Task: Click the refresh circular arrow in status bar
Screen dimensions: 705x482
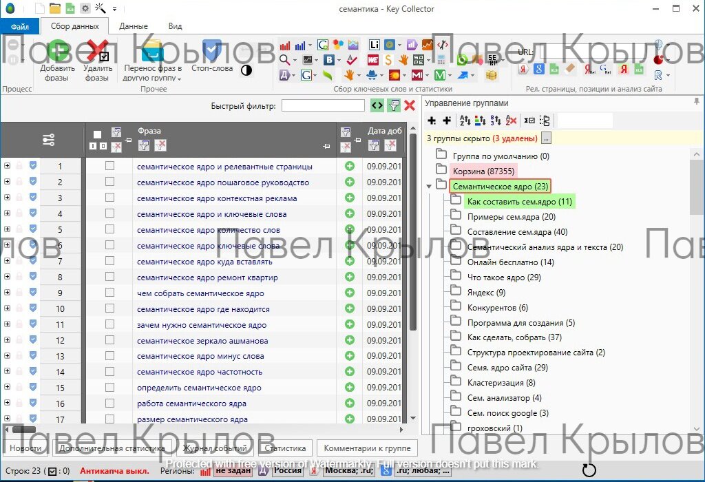Action: click(589, 470)
